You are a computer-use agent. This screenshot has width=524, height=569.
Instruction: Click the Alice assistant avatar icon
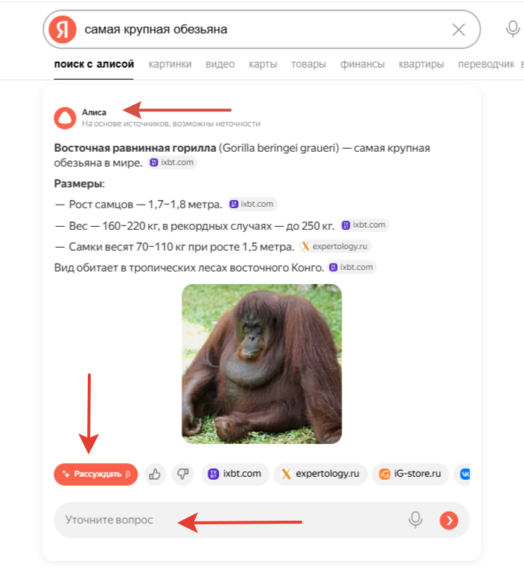pos(65,118)
